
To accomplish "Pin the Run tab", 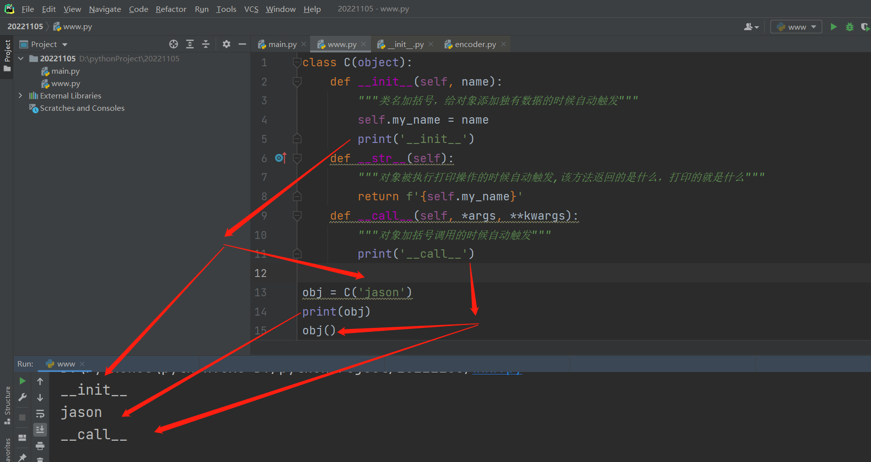I will [22, 457].
